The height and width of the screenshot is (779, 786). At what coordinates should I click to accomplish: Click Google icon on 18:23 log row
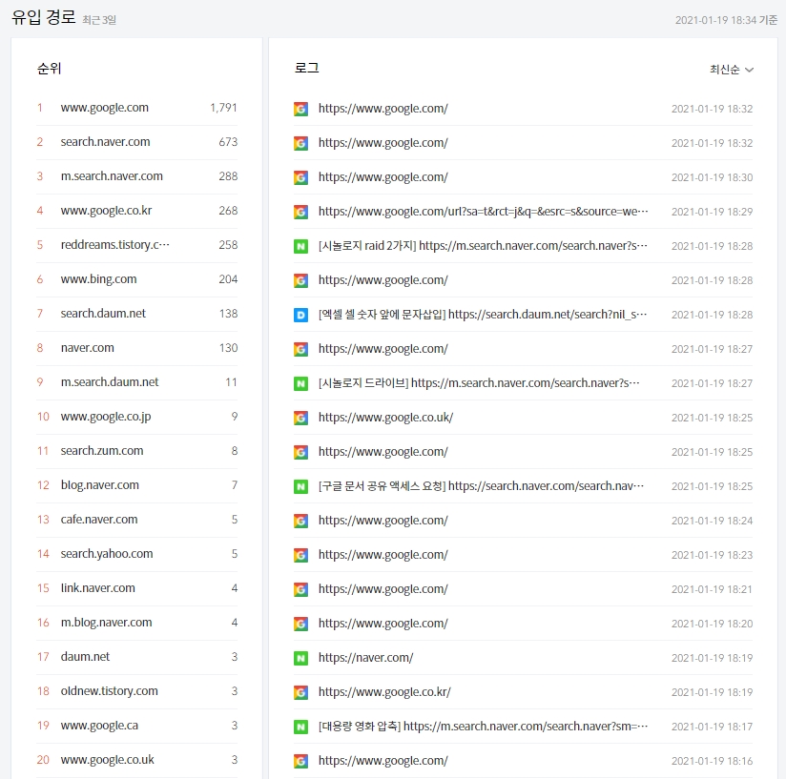tap(300, 555)
